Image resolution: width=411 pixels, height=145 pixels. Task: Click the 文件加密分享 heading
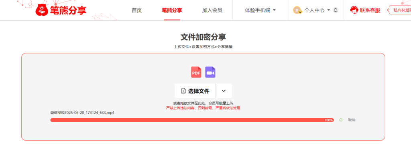coord(203,37)
